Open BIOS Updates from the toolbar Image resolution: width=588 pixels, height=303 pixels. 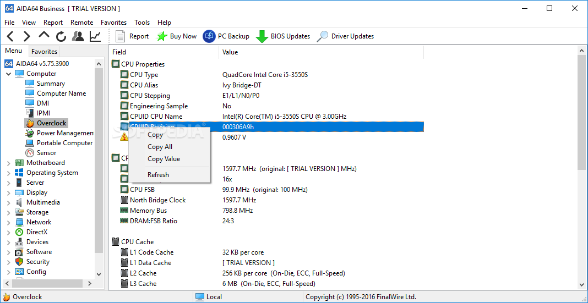coord(283,36)
